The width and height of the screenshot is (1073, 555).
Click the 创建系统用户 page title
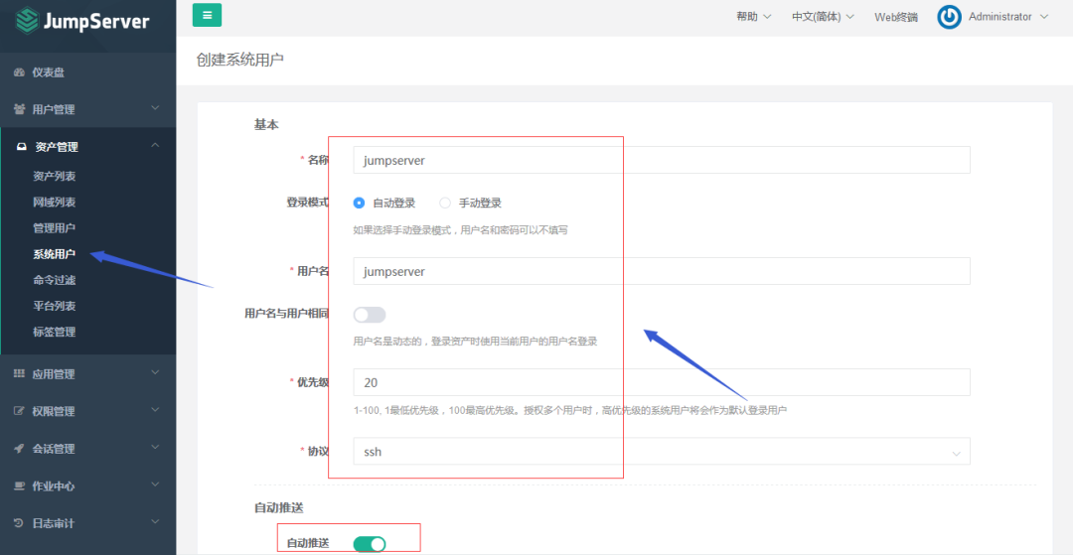239,61
